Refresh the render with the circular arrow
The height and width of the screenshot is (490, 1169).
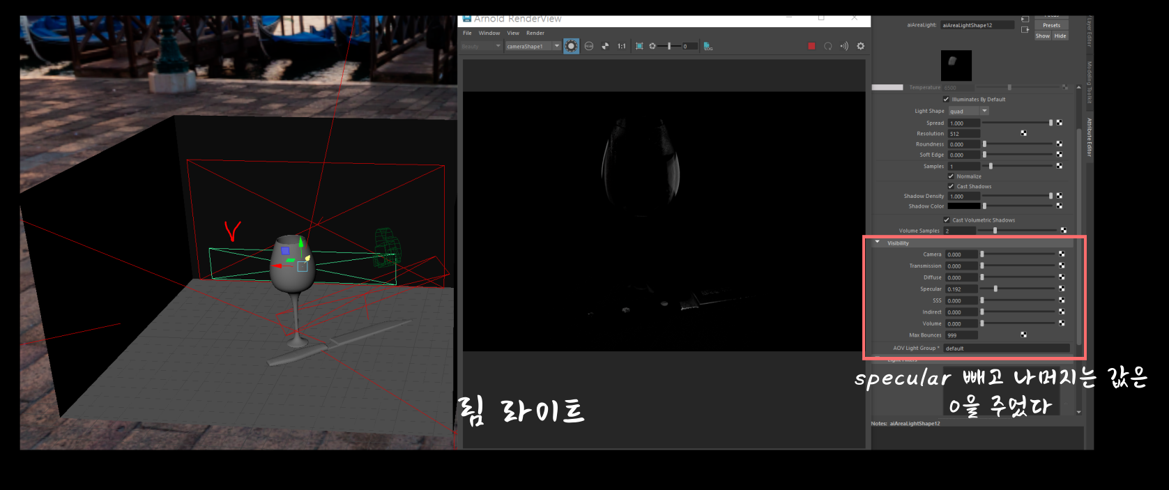(x=828, y=46)
